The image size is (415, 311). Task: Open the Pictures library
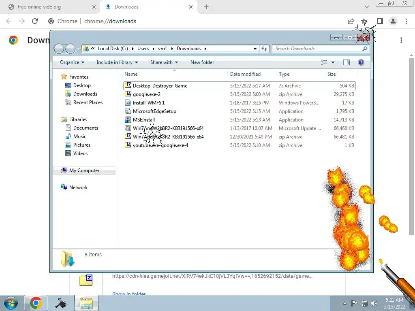pyautogui.click(x=81, y=145)
